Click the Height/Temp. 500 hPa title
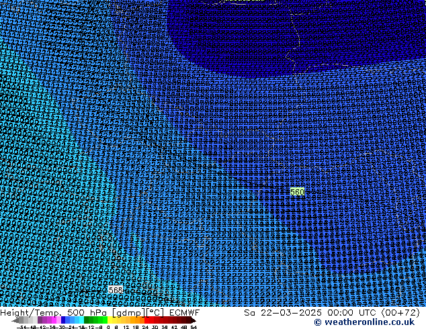 pos(55,313)
